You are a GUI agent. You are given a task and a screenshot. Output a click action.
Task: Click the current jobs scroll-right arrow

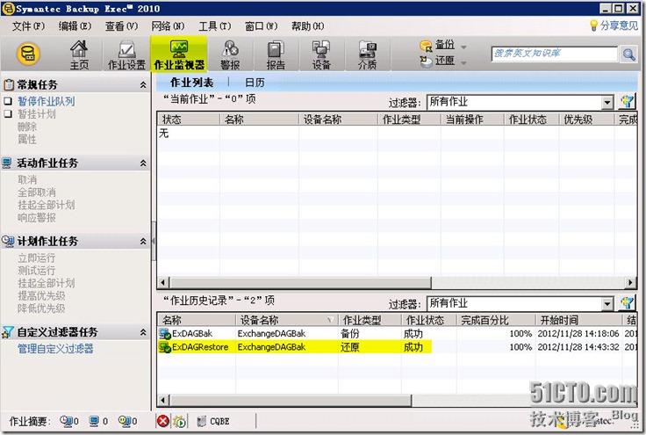click(x=630, y=283)
